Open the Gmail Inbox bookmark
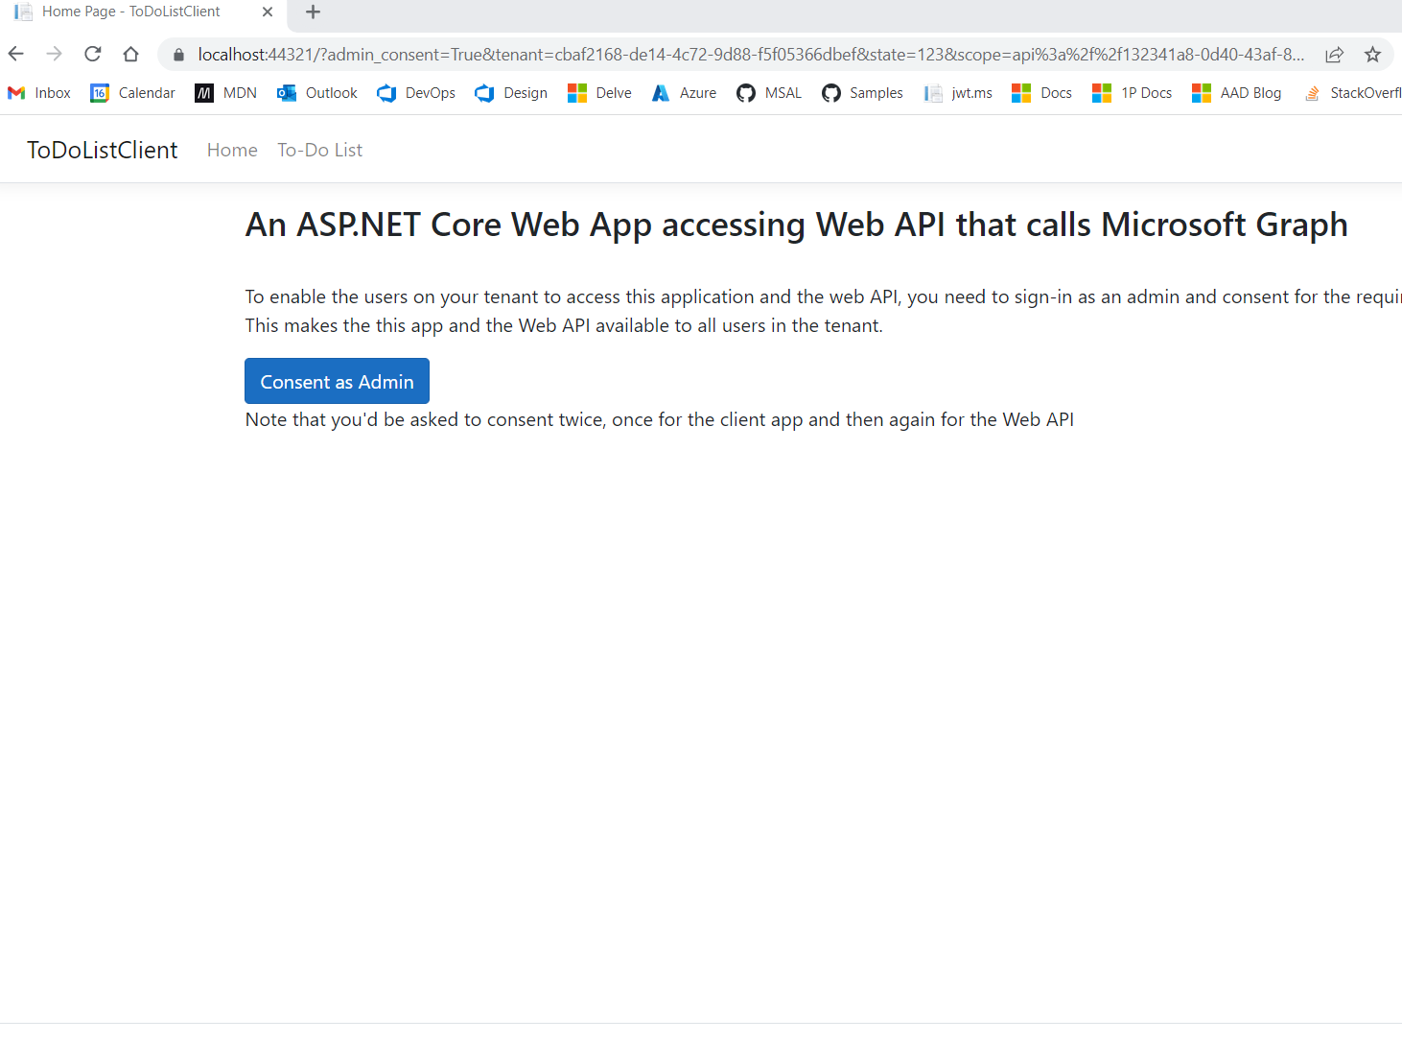 (39, 93)
